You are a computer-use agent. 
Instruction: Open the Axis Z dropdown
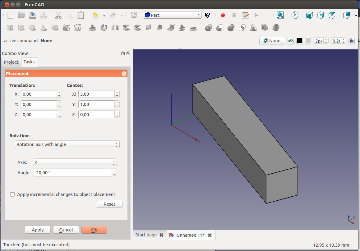click(75, 162)
